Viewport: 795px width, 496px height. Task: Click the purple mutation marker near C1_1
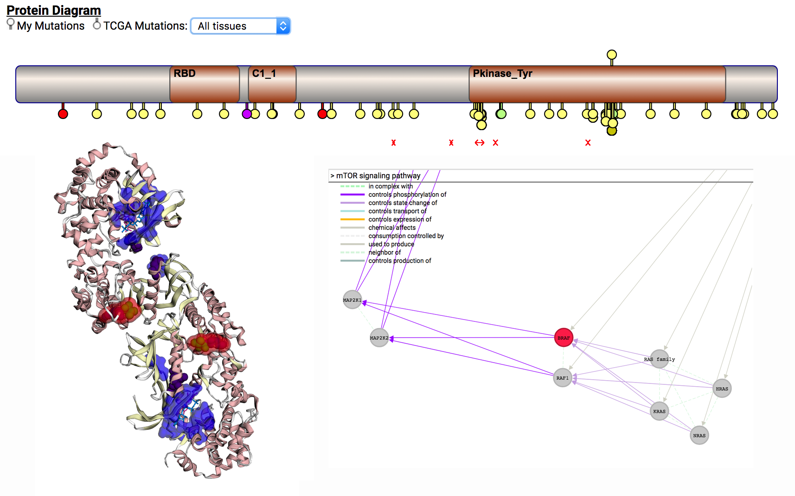(x=247, y=114)
